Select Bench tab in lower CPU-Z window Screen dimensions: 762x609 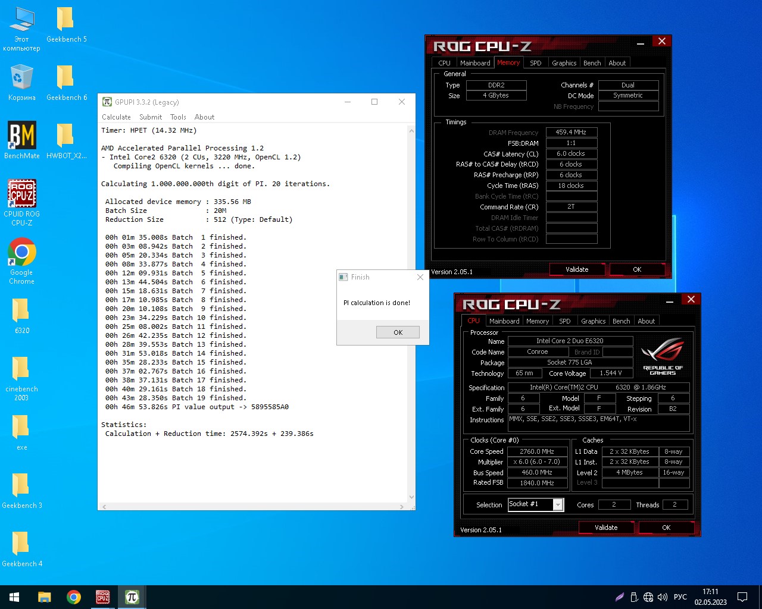click(x=621, y=321)
